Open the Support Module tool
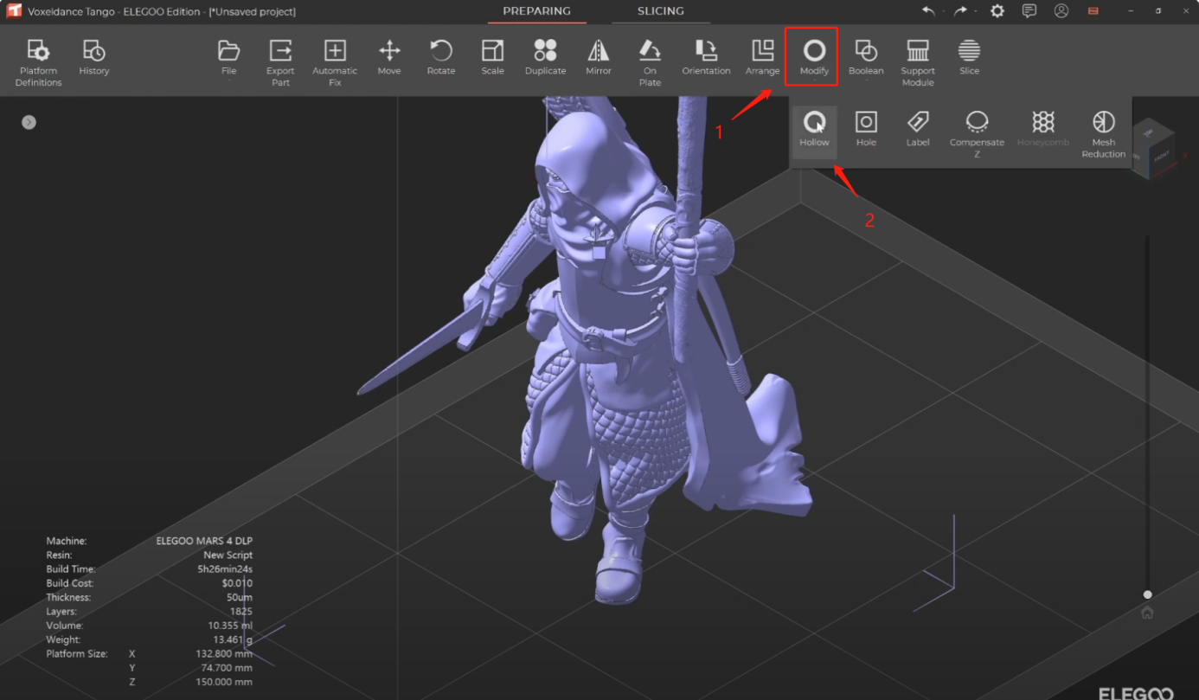This screenshot has width=1199, height=700. coord(917,61)
